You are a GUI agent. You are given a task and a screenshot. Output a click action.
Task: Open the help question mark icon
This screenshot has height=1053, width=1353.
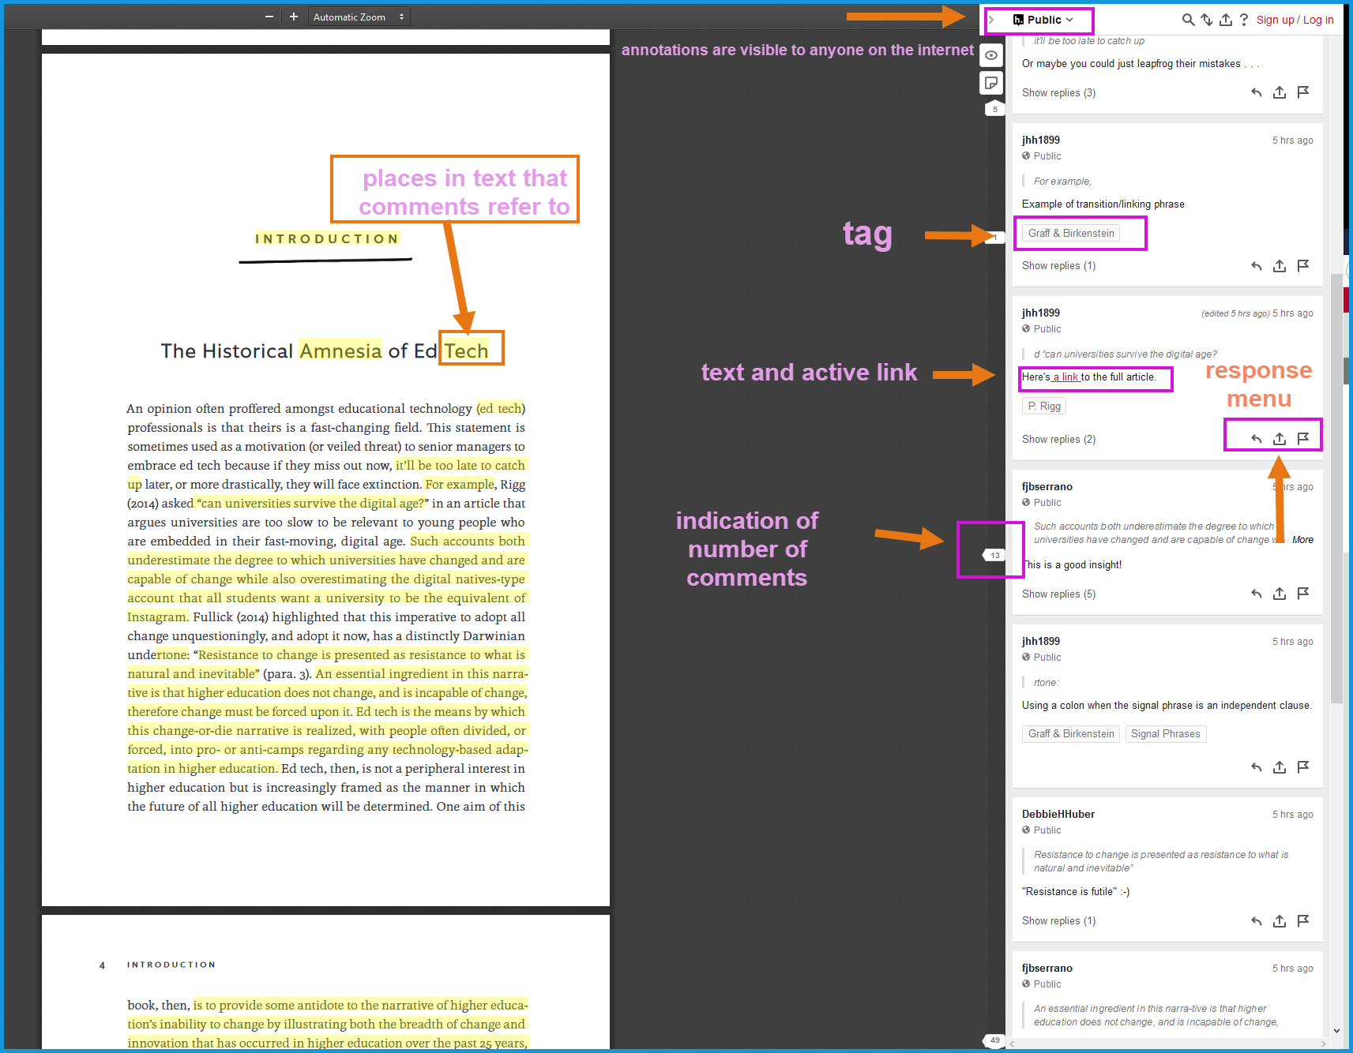click(1244, 20)
